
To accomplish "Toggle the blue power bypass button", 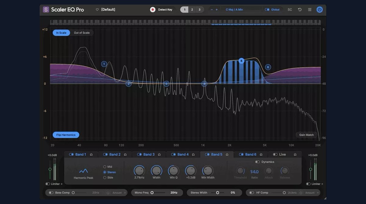I will 320,10.
